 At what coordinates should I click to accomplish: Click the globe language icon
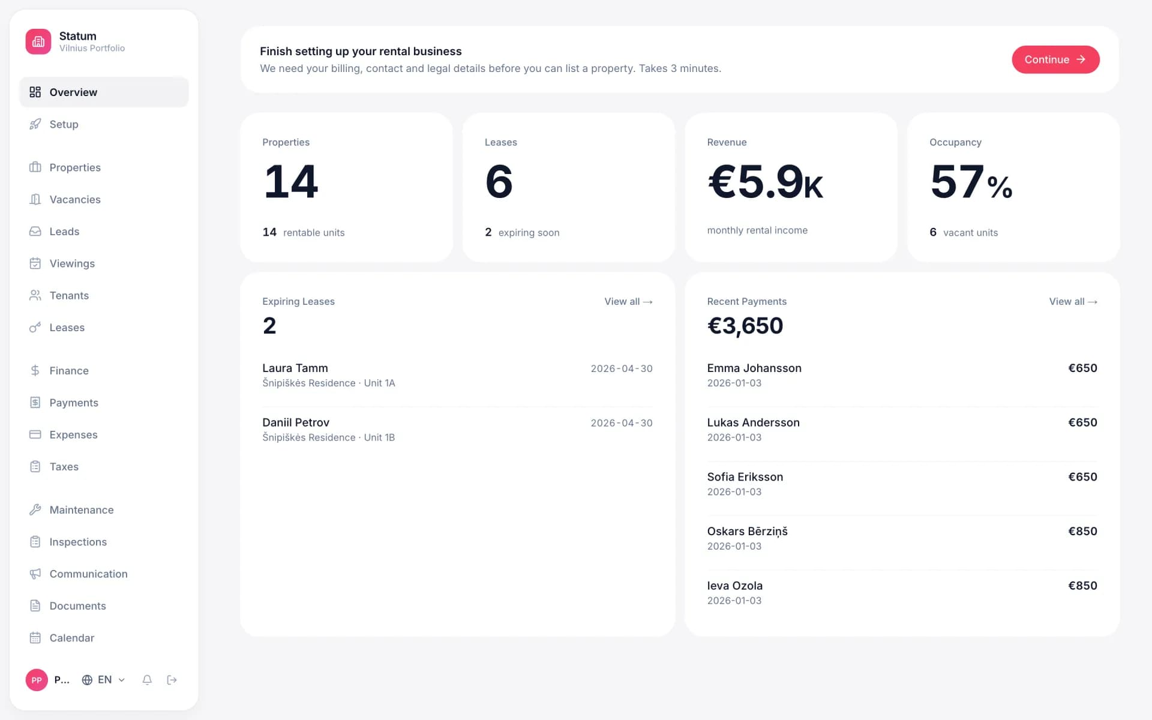[x=87, y=680]
